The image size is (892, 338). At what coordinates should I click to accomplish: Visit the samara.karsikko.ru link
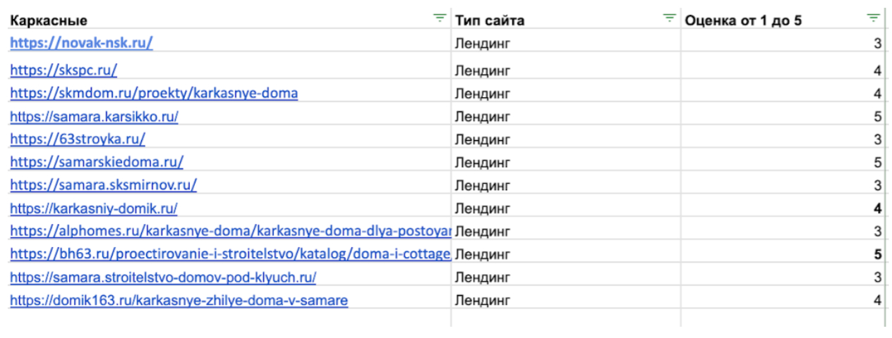click(94, 117)
